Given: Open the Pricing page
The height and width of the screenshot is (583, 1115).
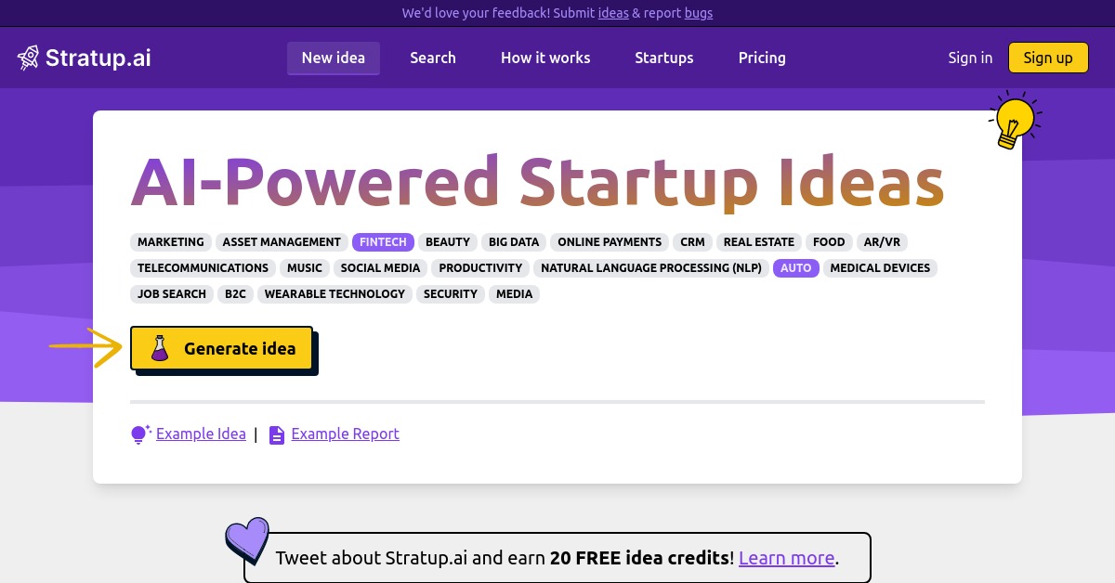Looking at the screenshot, I should (x=762, y=58).
